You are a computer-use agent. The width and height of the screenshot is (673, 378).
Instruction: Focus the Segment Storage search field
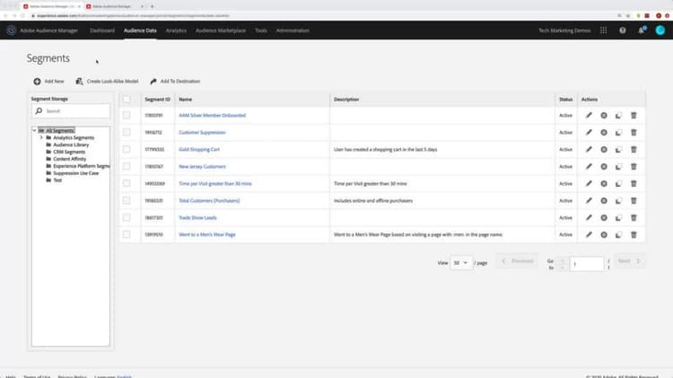[71, 110]
